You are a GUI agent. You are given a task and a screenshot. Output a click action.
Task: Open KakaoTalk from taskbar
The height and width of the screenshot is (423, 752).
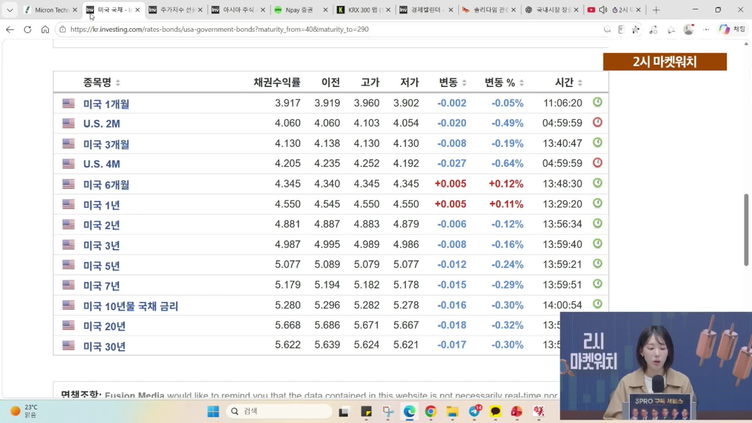click(x=495, y=411)
